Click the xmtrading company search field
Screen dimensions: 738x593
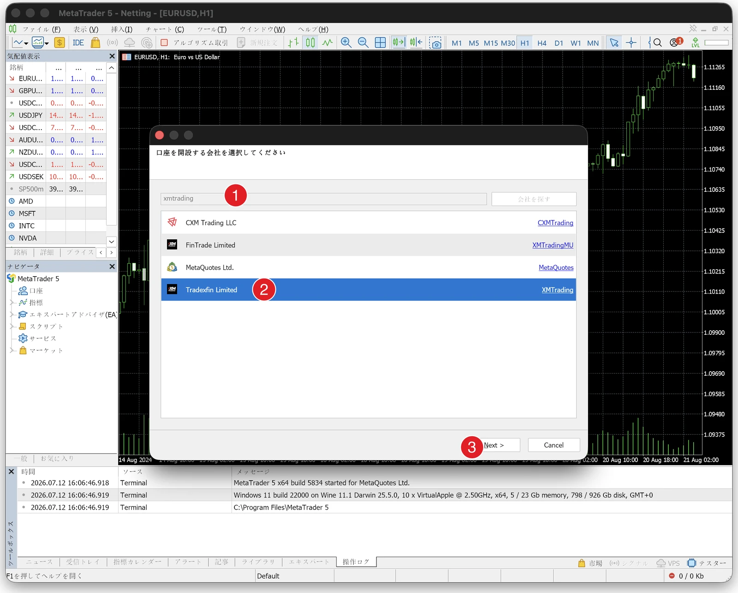(323, 199)
